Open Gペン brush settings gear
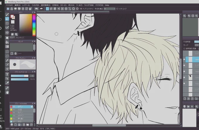The height and width of the screenshot is (130, 199). click(32, 107)
